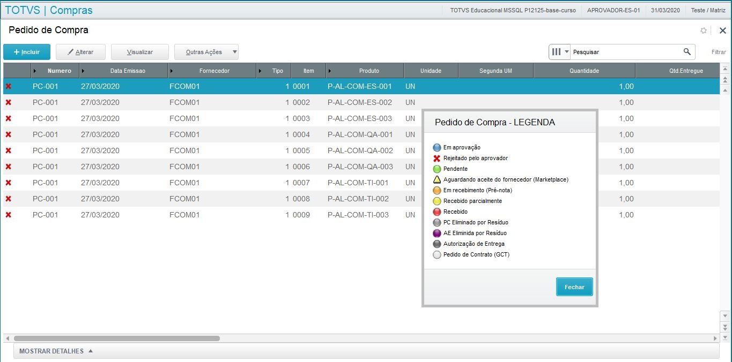Click red X status of item 0007
This screenshot has height=362, width=732.
(8, 183)
